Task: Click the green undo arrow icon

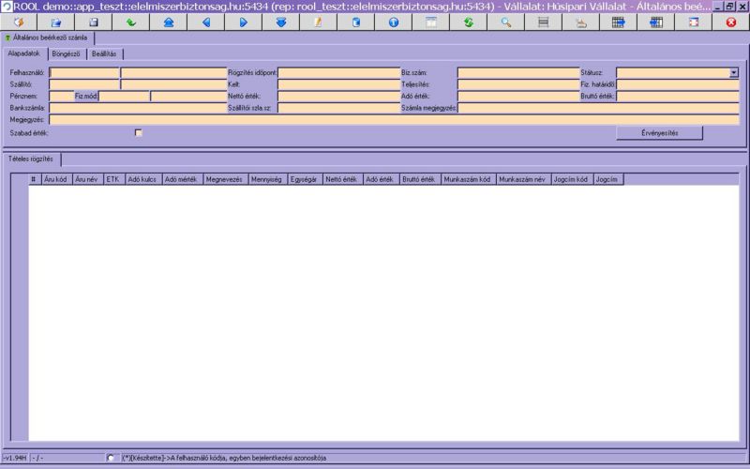Action: 130,22
